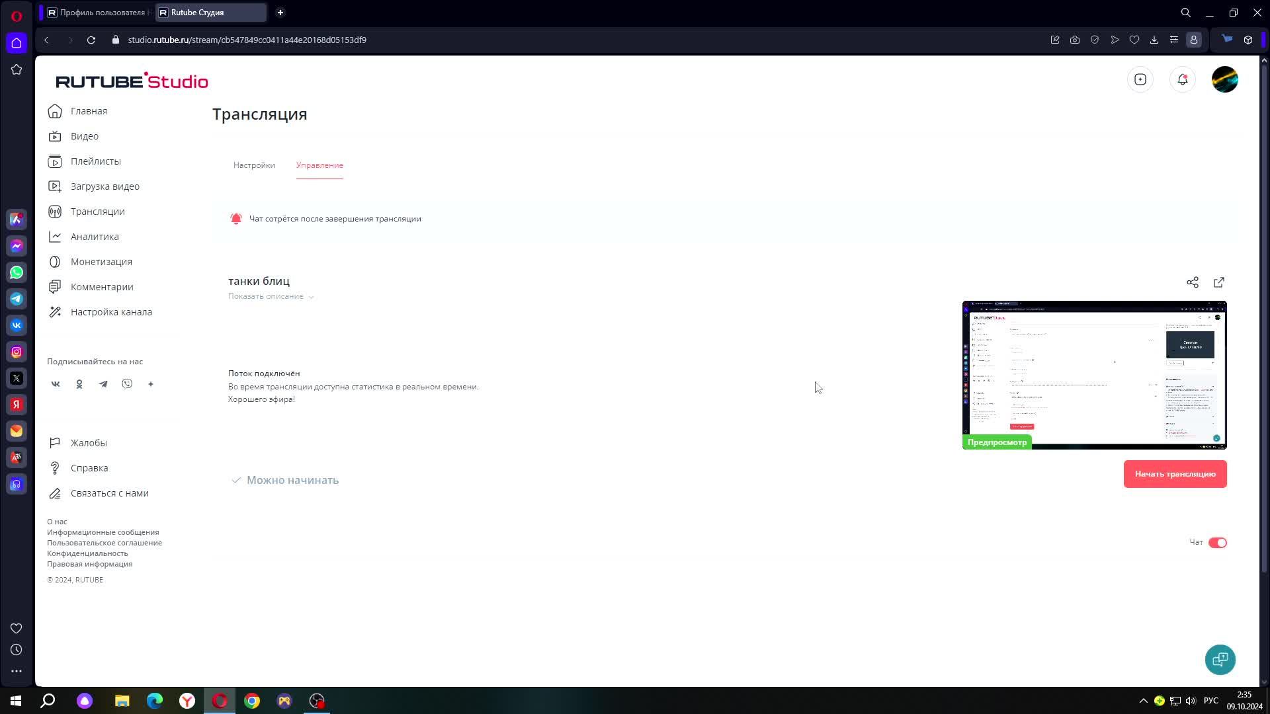The image size is (1270, 714).
Task: Click Начать трансляцию button
Action: point(1175,474)
